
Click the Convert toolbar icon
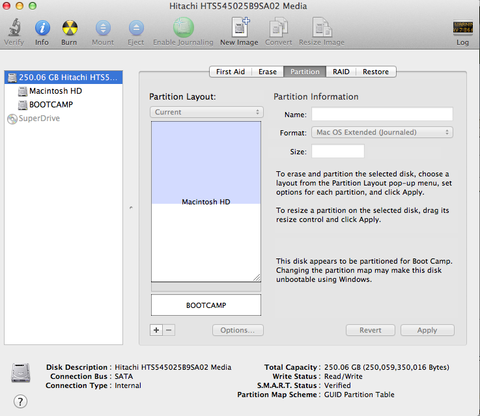(x=279, y=27)
